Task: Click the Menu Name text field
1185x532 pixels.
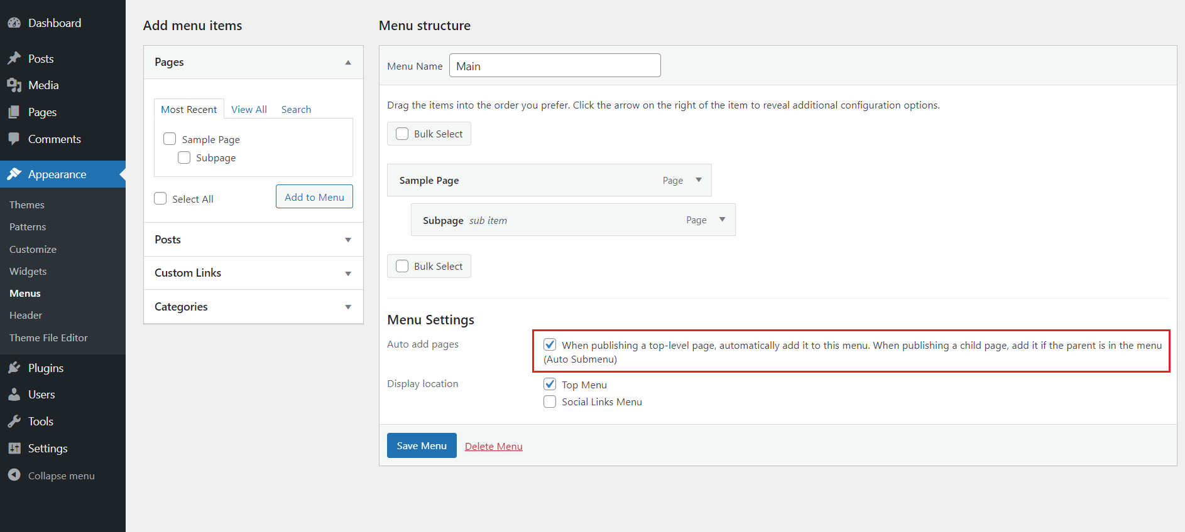Action: pos(555,66)
